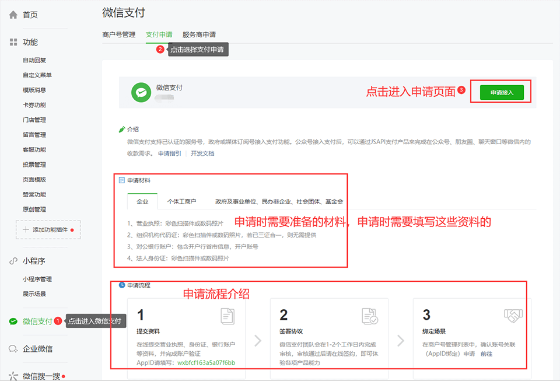Click the green AppID wxbfcf163a5a07f6bb text
The height and width of the screenshot is (381, 560).
(206, 363)
